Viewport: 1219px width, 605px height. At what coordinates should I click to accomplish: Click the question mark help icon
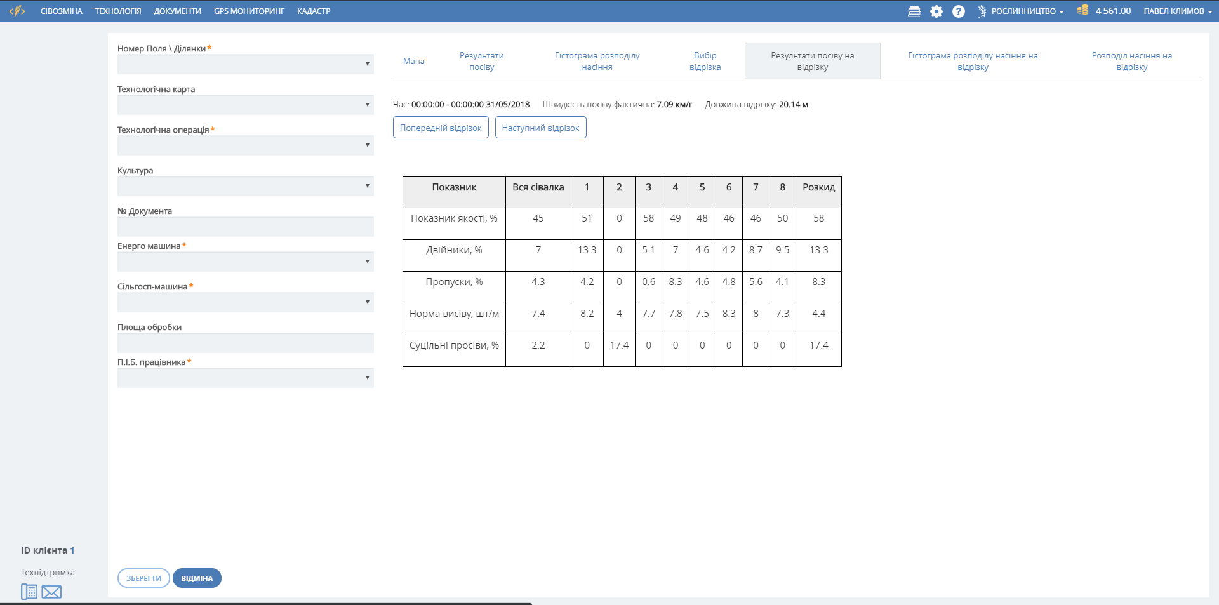pyautogui.click(x=958, y=11)
